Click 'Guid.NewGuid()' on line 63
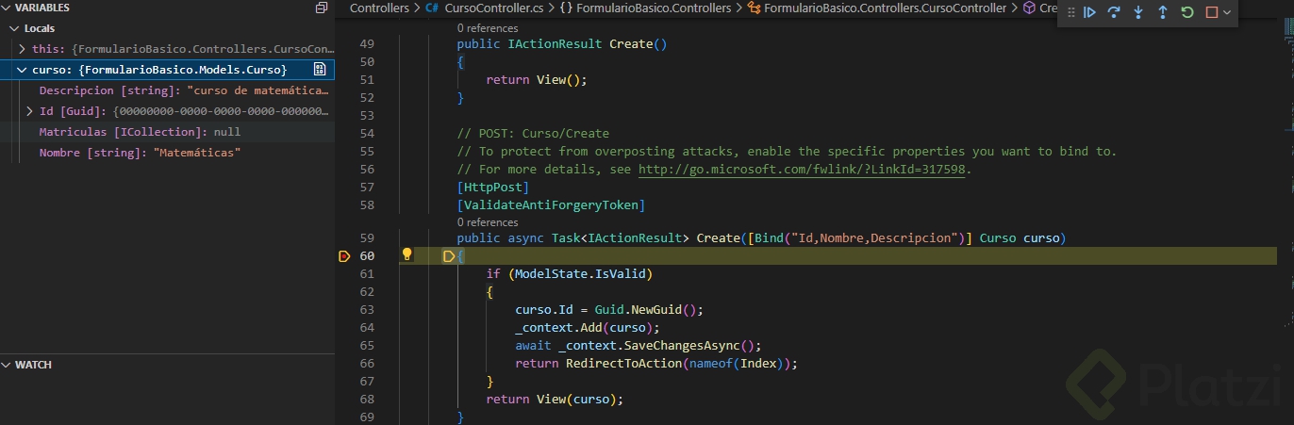The height and width of the screenshot is (425, 1294). [645, 310]
